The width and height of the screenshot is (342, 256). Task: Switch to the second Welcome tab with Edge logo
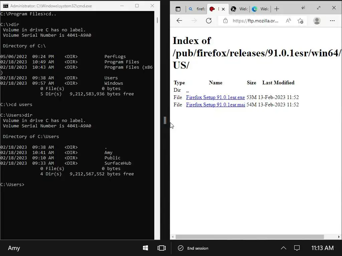click(260, 9)
